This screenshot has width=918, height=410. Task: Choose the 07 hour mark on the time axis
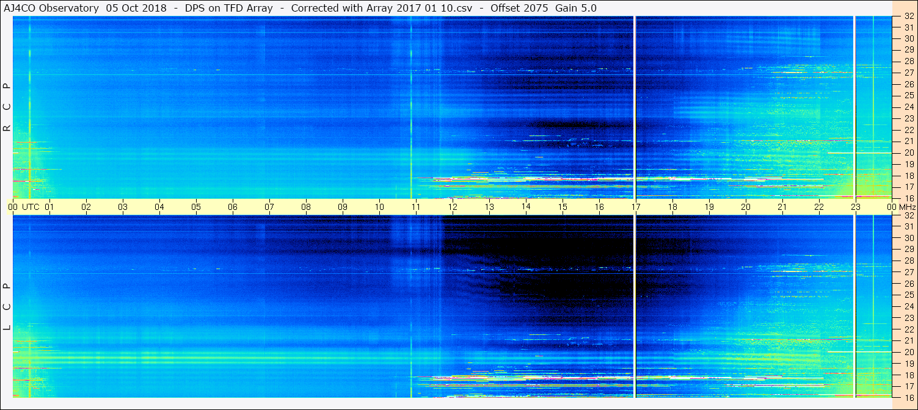coord(269,207)
